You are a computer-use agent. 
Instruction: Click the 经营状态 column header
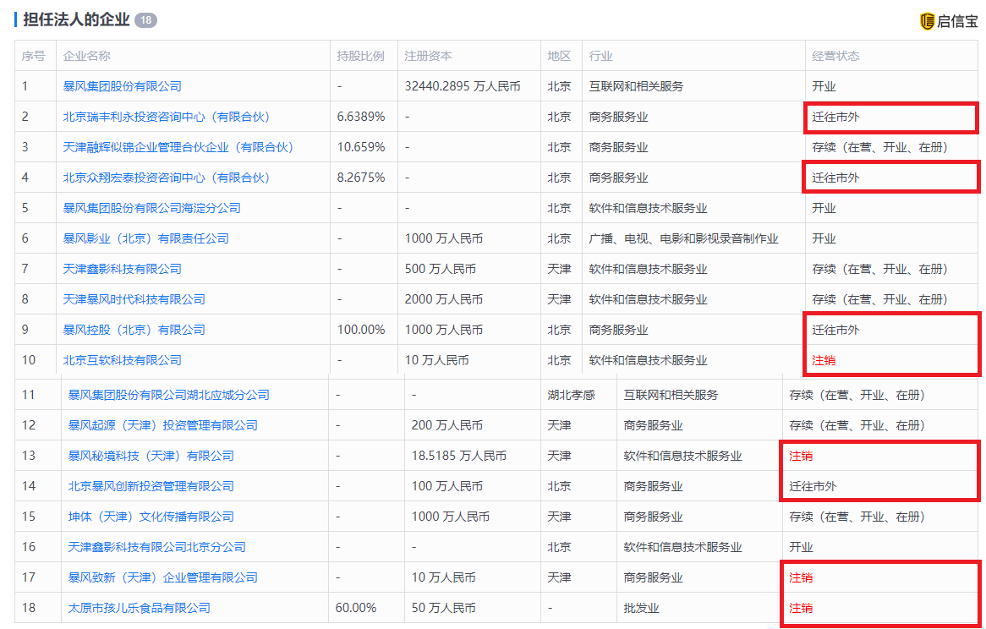click(835, 56)
